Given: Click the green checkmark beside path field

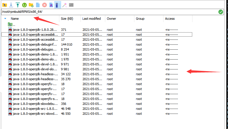Looking at the screenshot, I should 221,12.
